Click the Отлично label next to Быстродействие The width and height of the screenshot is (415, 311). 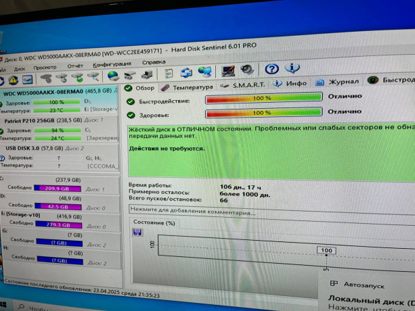click(345, 96)
